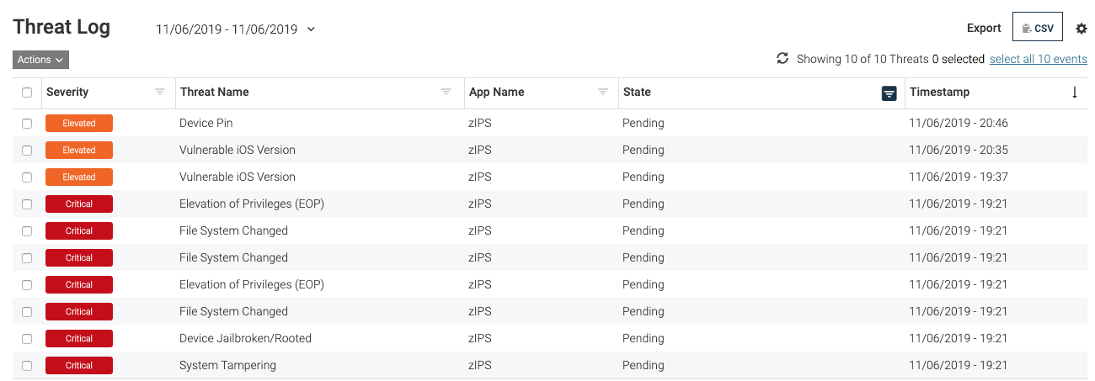Tick the Device Jailbroken/Rooted row checkbox
The height and width of the screenshot is (381, 1095).
click(27, 339)
